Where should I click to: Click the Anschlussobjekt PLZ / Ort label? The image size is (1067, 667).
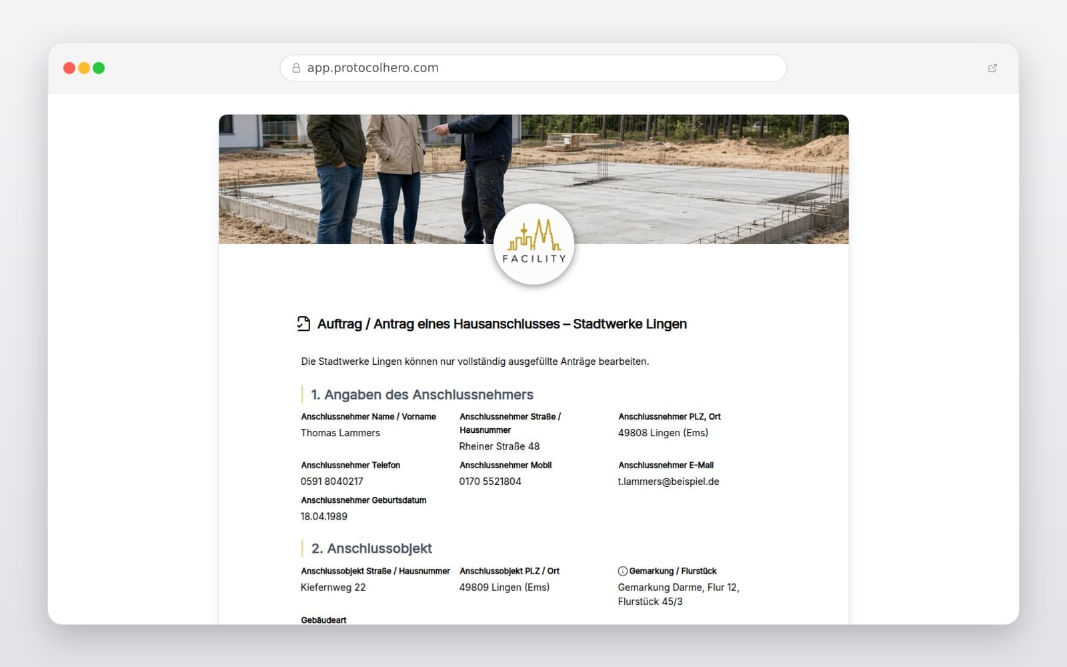tap(509, 571)
